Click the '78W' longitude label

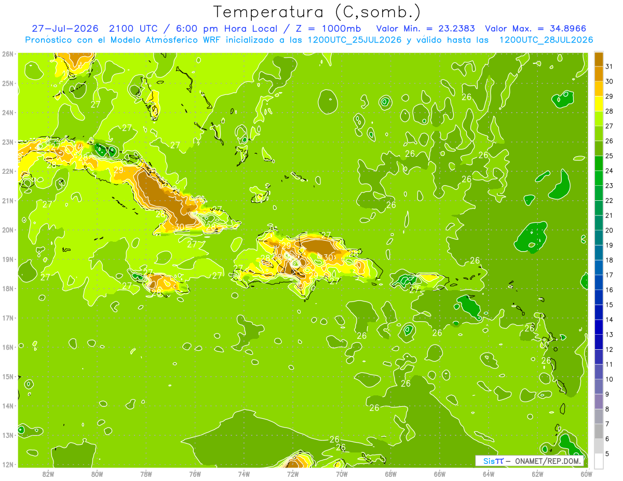146,474
